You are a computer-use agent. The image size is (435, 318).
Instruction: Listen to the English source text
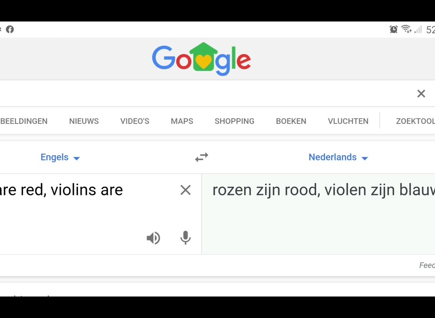click(x=154, y=237)
